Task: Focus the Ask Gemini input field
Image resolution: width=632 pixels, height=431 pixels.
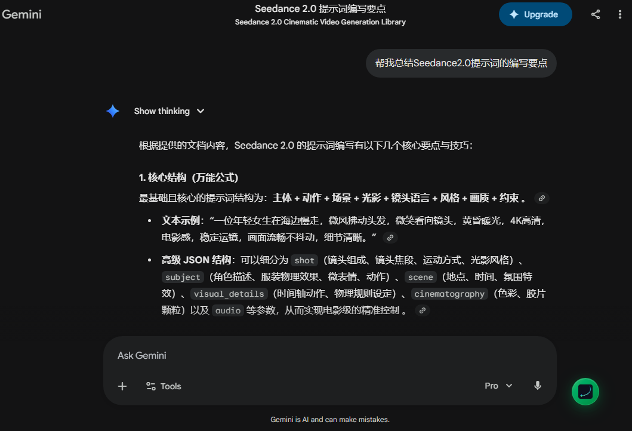Action: pos(329,356)
